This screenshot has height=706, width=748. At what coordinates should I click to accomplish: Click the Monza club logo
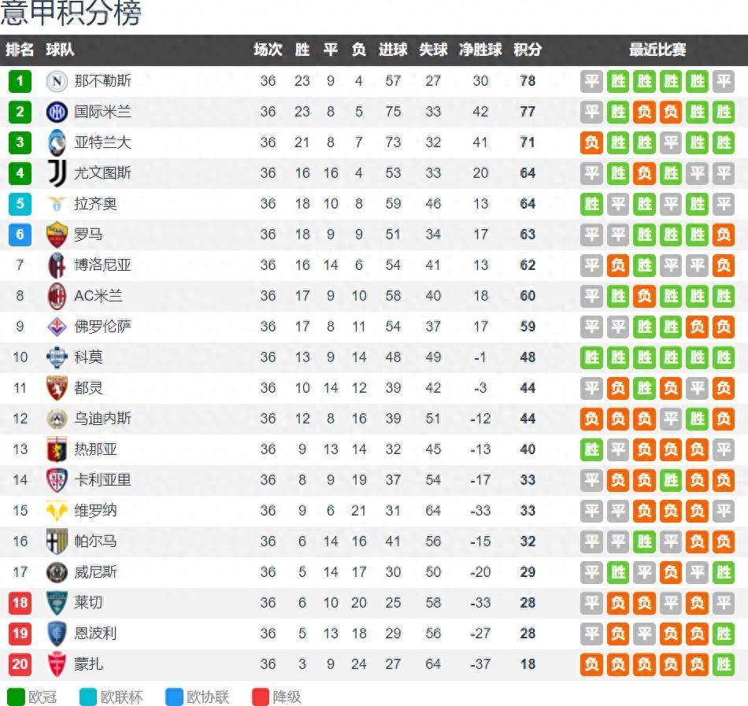point(57,664)
